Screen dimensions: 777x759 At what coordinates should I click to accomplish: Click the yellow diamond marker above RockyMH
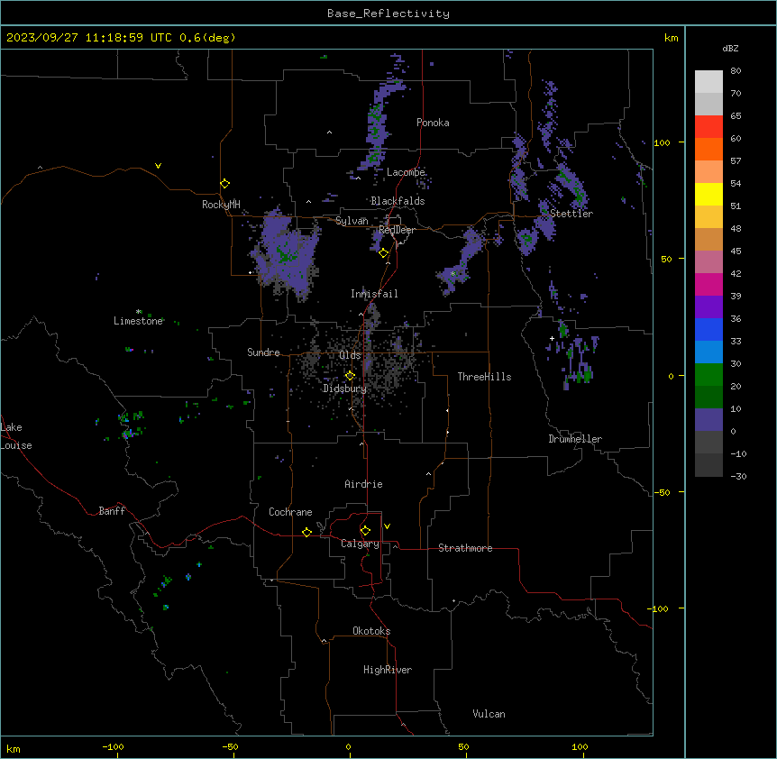(225, 184)
